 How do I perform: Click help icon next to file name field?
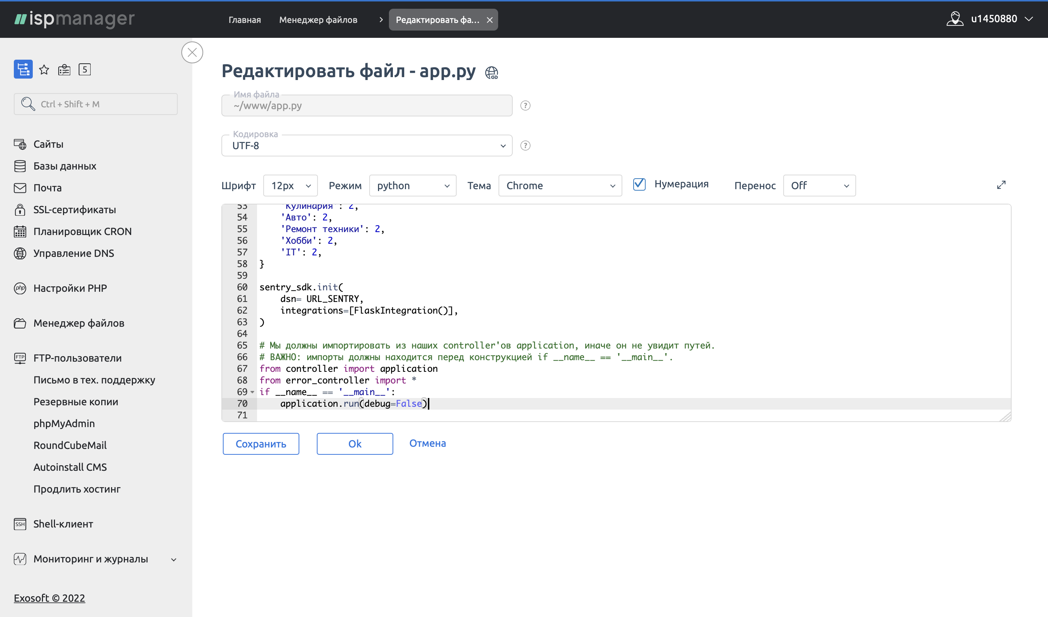click(x=525, y=106)
